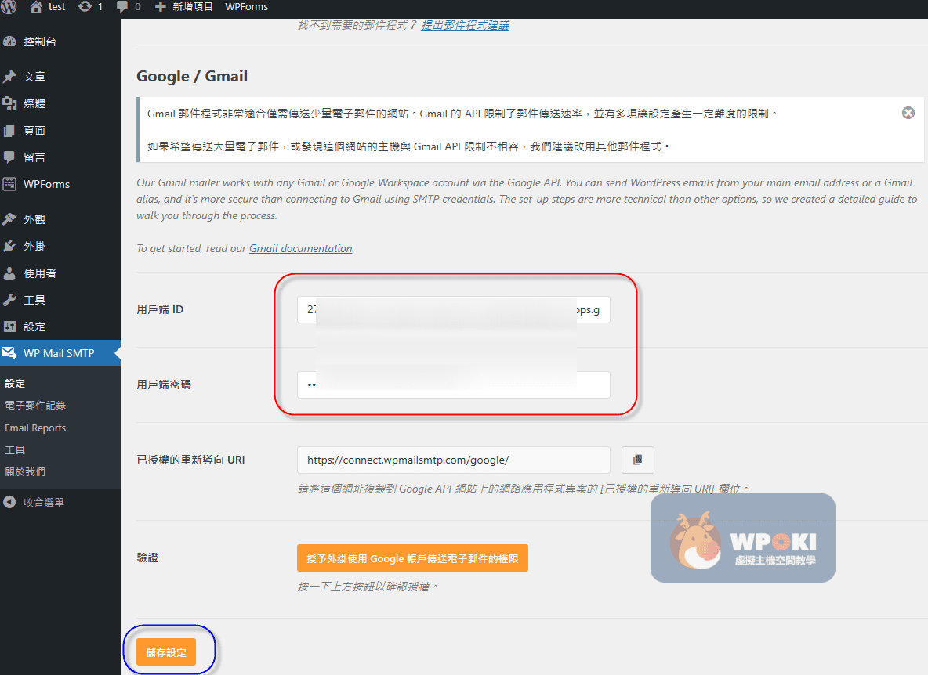
Task: Open 文章 menu item
Action: [x=34, y=76]
